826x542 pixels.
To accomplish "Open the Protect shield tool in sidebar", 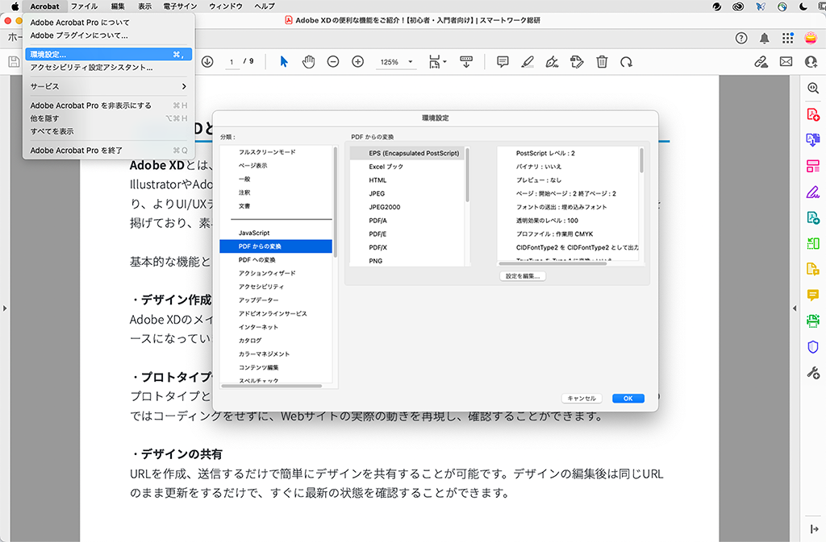I will pos(813,346).
